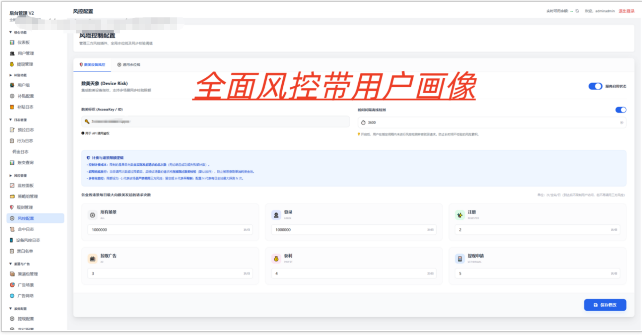
Task: Click refresh icon beside 实时可用余额
Action: tap(577, 11)
